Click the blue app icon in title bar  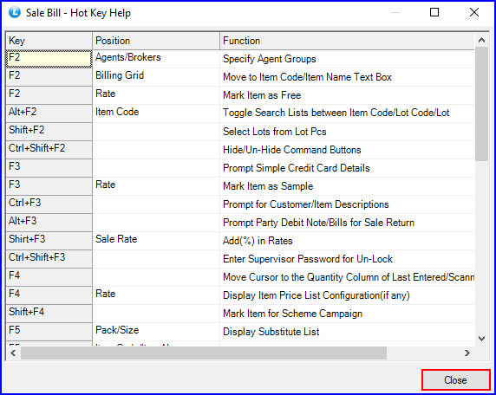click(x=15, y=13)
